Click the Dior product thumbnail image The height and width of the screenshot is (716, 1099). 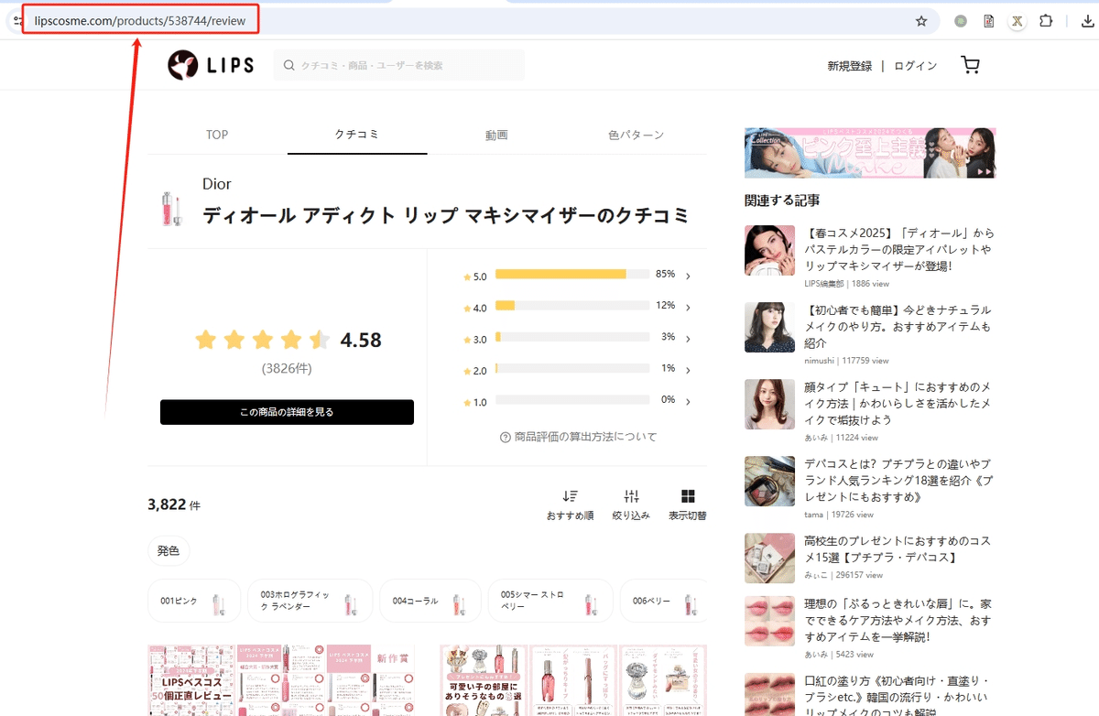coord(171,209)
